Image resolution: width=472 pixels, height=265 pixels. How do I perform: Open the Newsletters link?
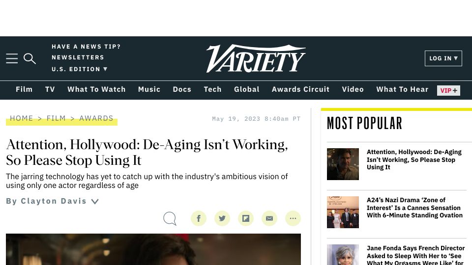tap(78, 57)
